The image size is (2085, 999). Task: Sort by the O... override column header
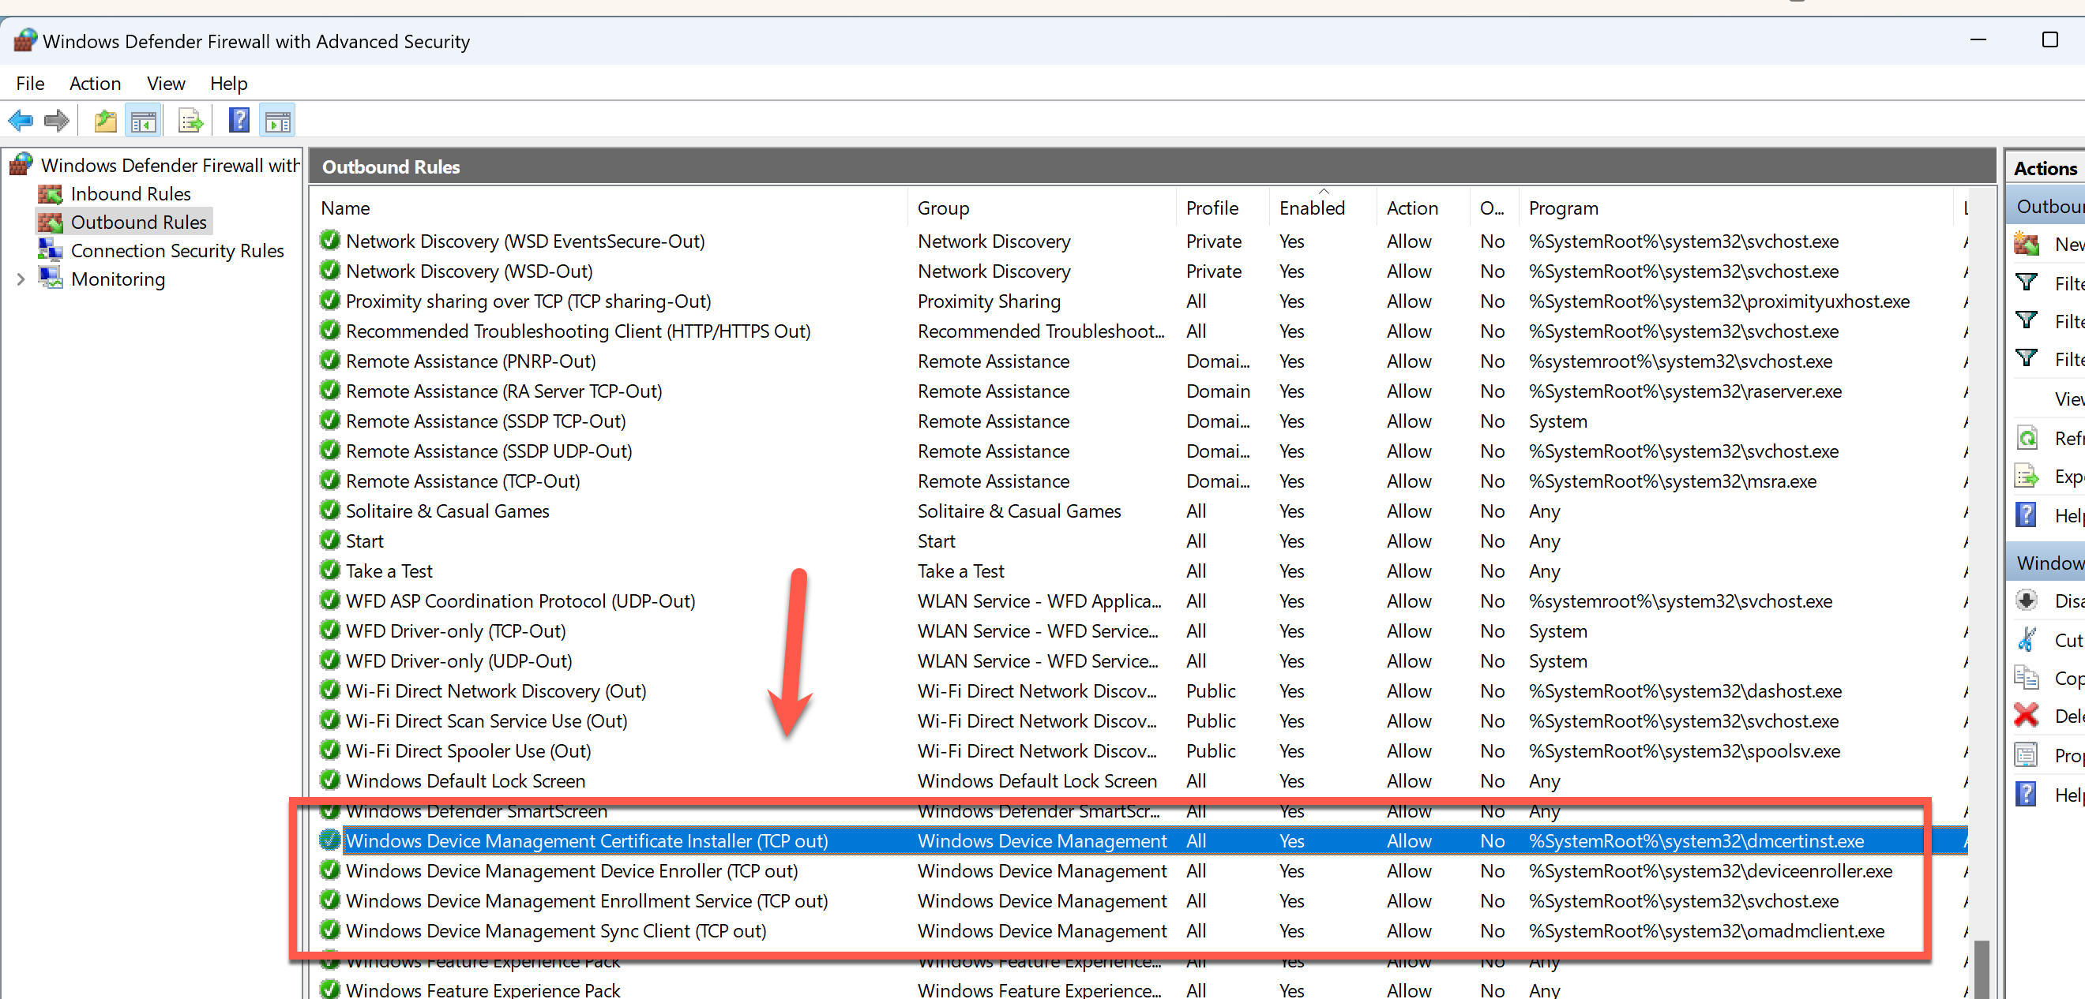[x=1494, y=208]
